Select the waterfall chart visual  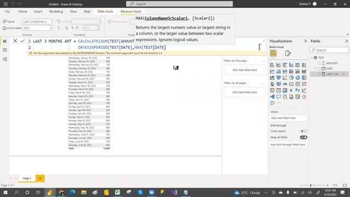(272, 78)
